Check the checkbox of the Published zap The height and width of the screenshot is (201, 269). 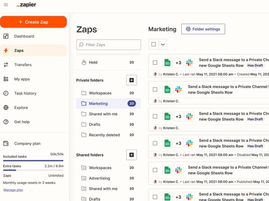155,170
